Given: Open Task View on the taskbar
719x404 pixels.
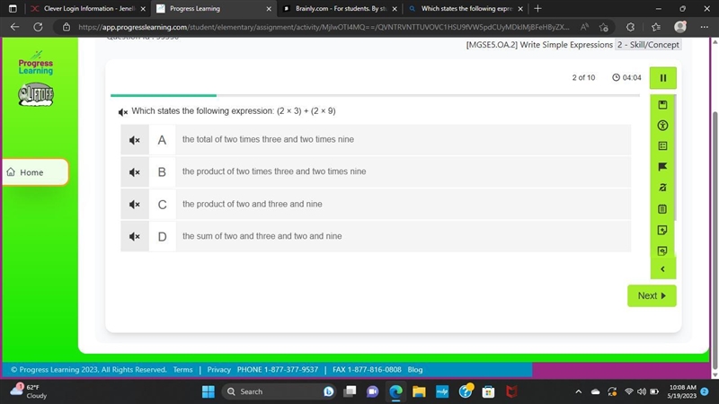Looking at the screenshot, I should click(350, 391).
